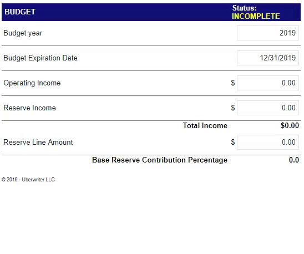Select the Budget Expiration Date field
This screenshot has width=304, height=254.
tap(268, 58)
